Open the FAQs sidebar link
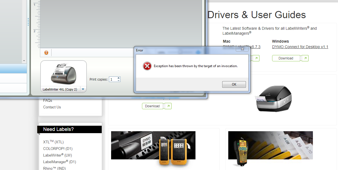The height and width of the screenshot is (170, 338). [48, 100]
